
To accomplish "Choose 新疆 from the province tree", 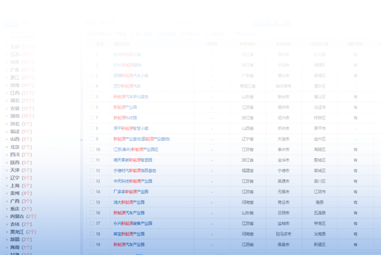I will pos(15,240).
